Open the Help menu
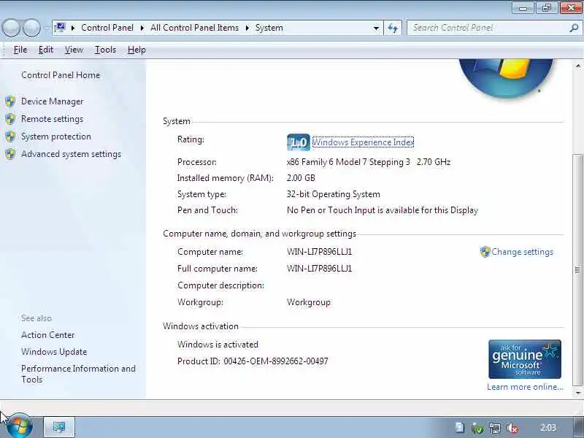 click(137, 50)
